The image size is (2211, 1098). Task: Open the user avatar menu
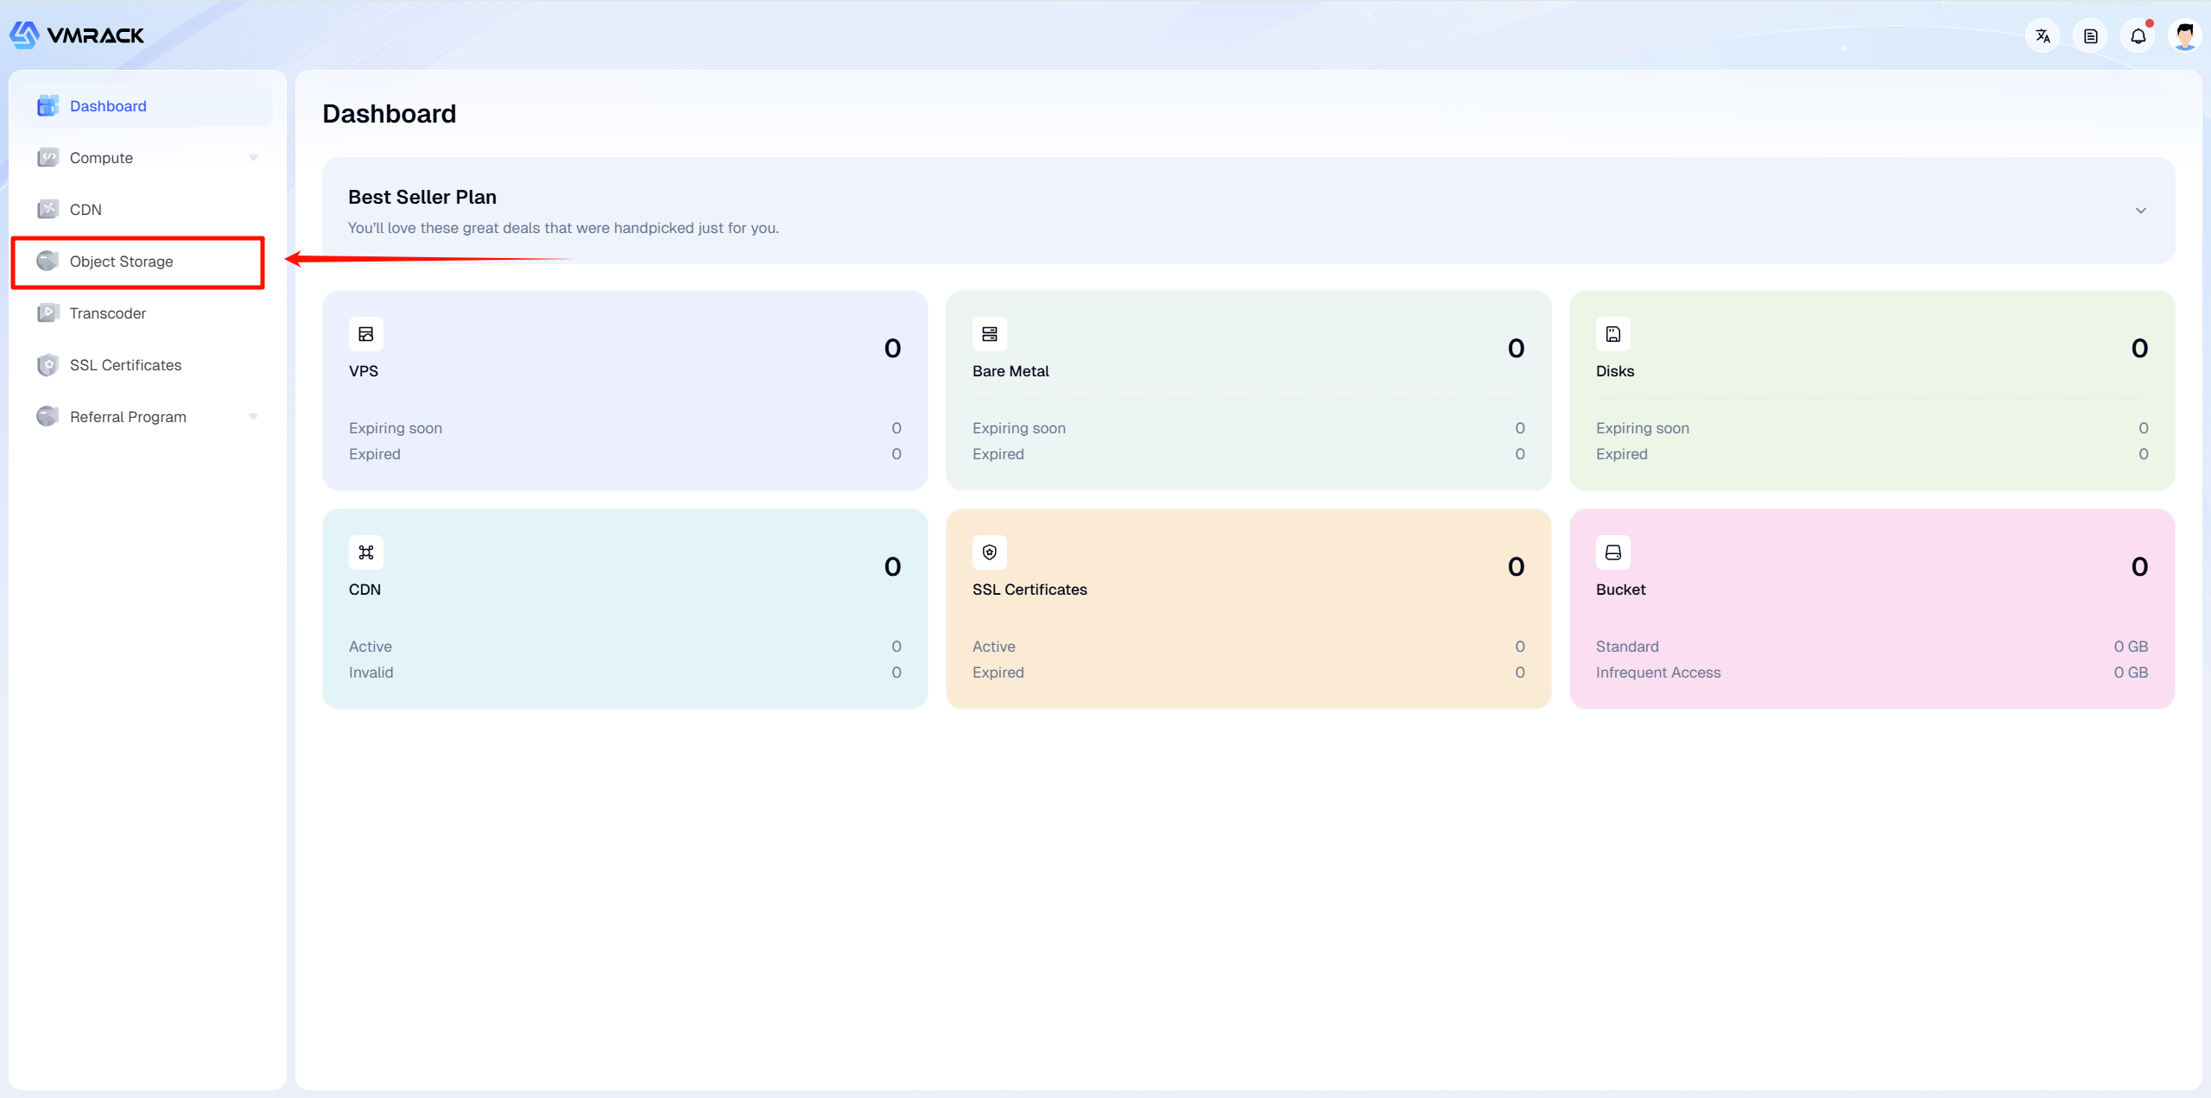(x=2185, y=36)
